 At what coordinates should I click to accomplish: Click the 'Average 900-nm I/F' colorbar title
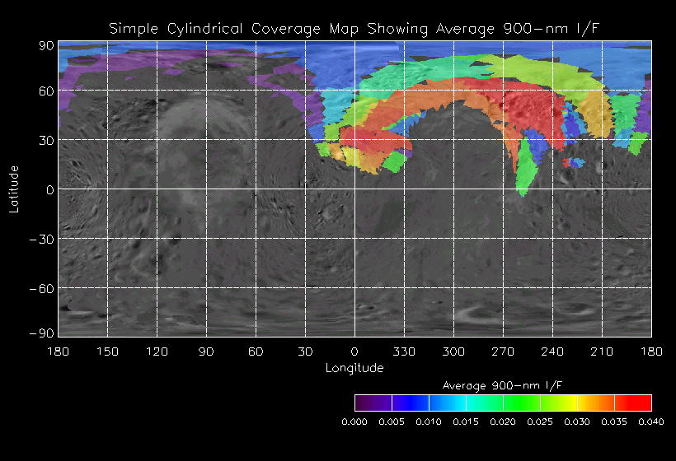click(503, 385)
